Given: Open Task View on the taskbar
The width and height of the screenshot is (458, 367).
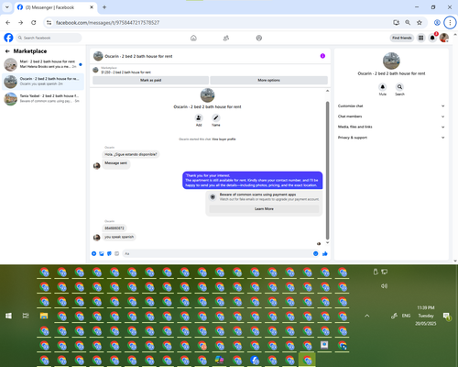Looking at the screenshot, I should (26, 316).
